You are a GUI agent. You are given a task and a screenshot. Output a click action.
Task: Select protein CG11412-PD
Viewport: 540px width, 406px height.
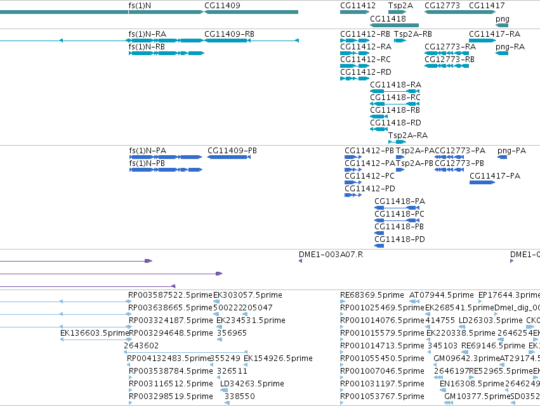click(353, 195)
